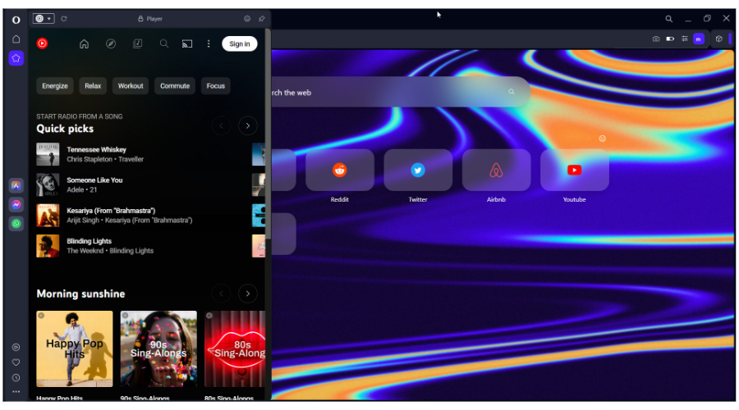The width and height of the screenshot is (739, 410).
Task: Select the Commute mood chip
Action: 175,86
